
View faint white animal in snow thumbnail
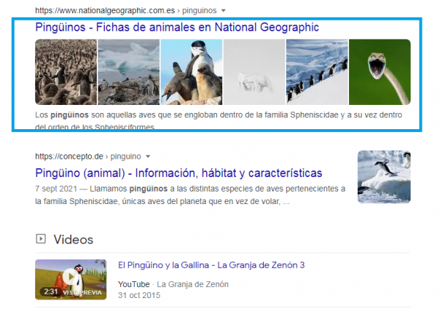(x=254, y=72)
